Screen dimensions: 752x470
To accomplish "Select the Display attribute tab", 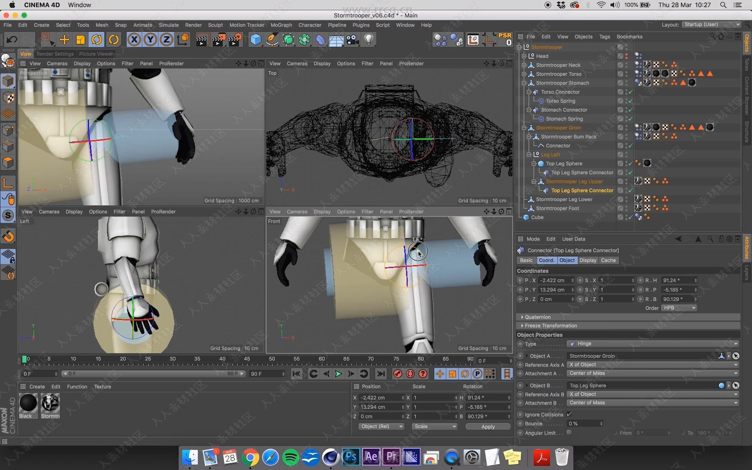I will point(588,260).
